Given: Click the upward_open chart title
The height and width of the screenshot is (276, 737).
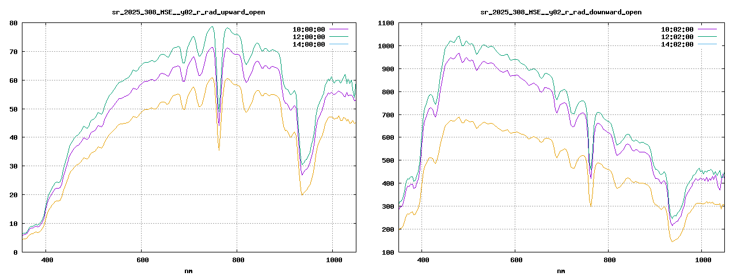Looking at the screenshot, I should (x=188, y=12).
